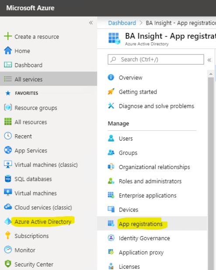Click the search magnifier icon in blade
This screenshot has width=216, height=270.
[113, 59]
